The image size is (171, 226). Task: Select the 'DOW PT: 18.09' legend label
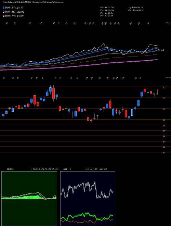click(x=14, y=16)
